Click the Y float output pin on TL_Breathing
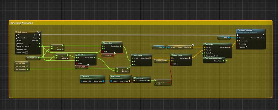The height and width of the screenshot is (110, 278). point(40,46)
